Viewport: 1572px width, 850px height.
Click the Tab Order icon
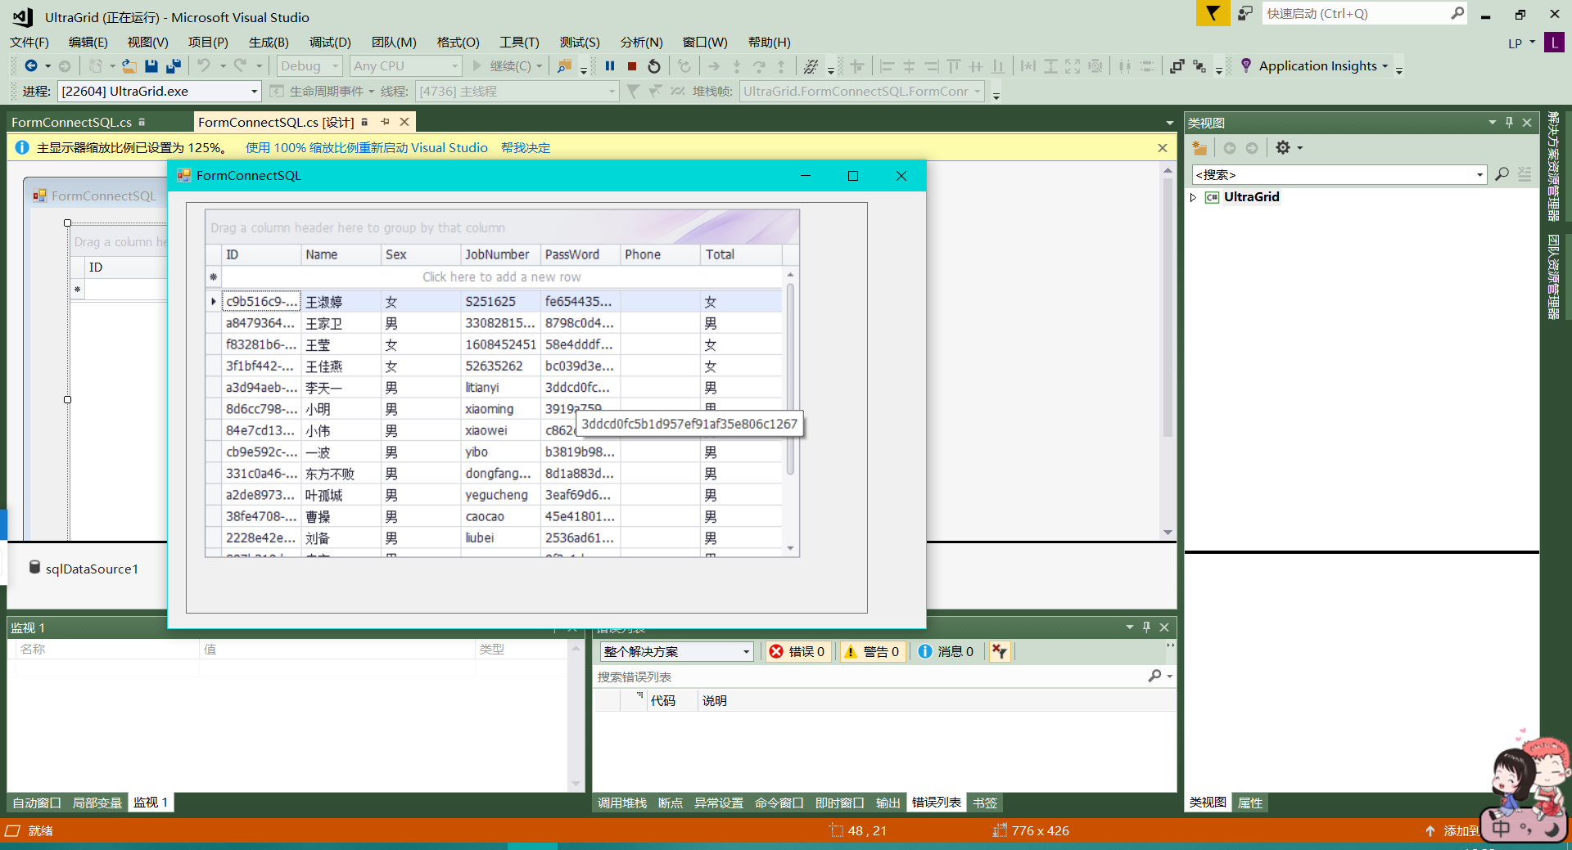click(x=1199, y=66)
